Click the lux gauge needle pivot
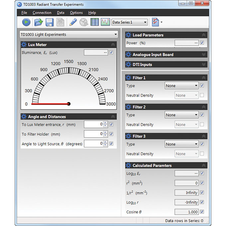This screenshot has height=226, width=226. (69, 104)
